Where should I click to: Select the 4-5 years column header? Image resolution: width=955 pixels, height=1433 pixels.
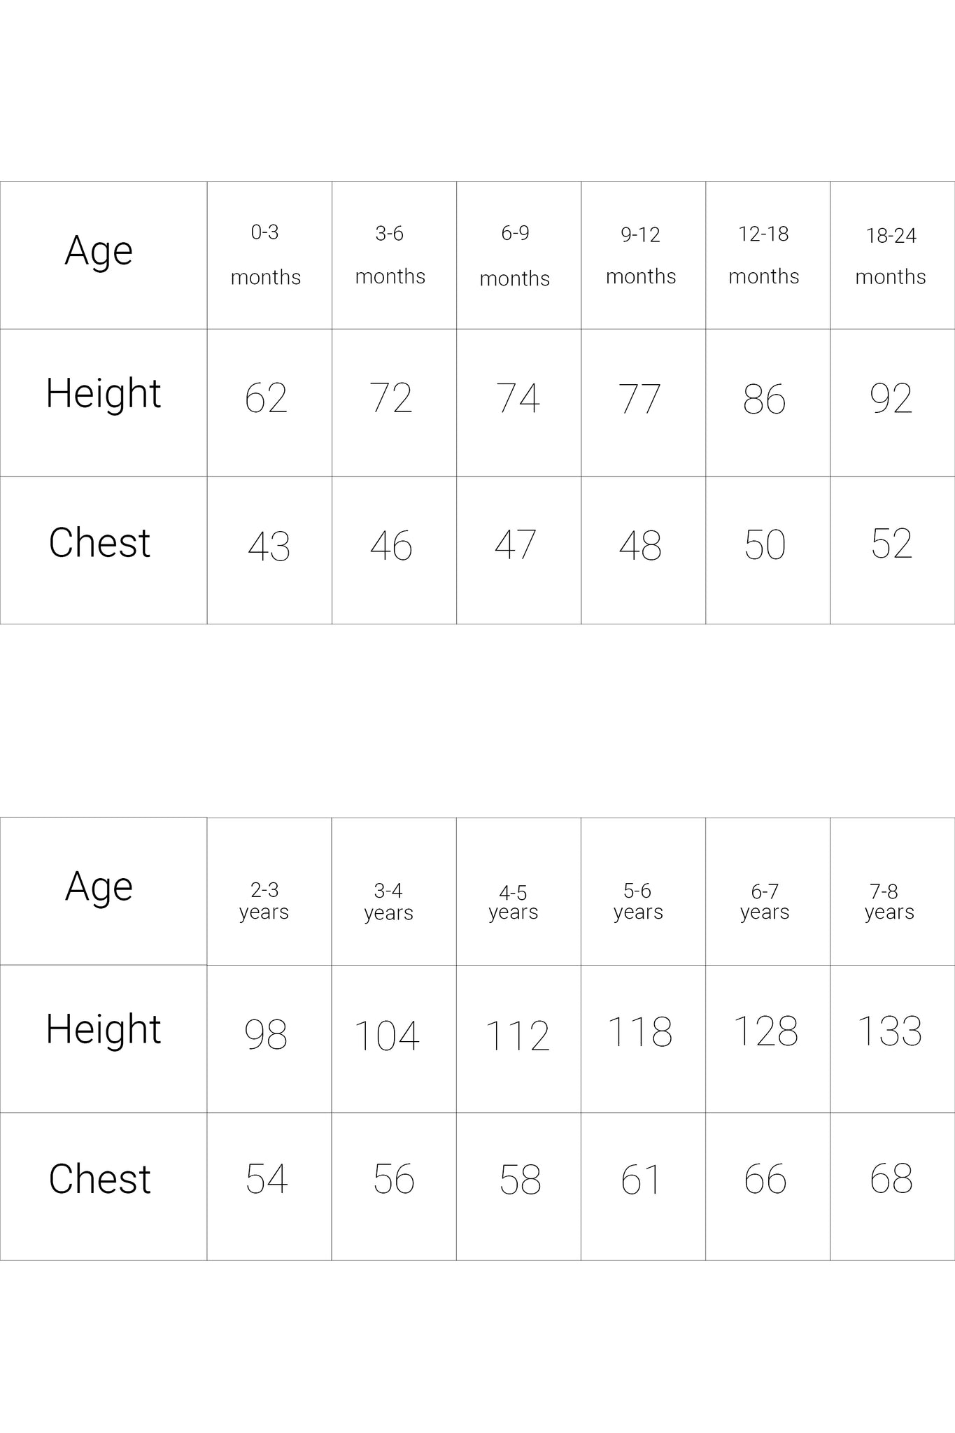(x=514, y=903)
